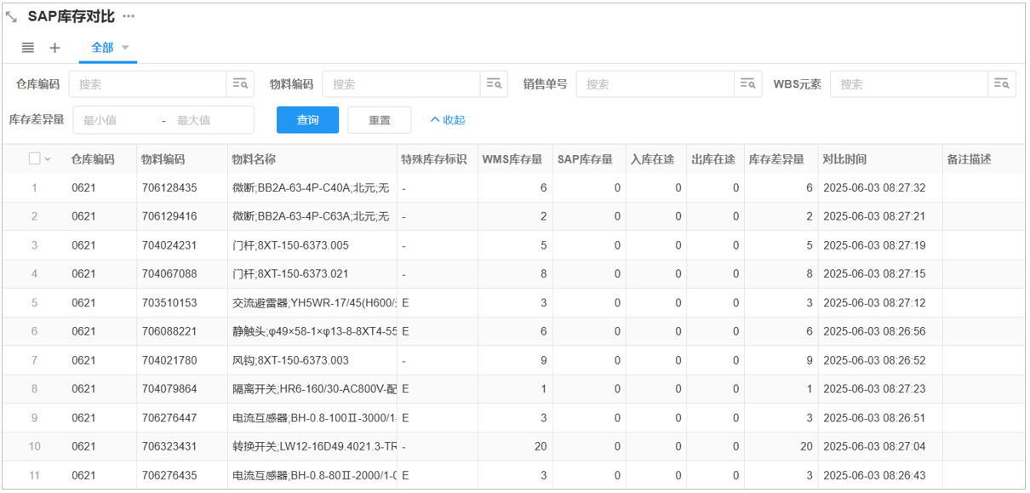Select row with 物料编码 706323431
The height and width of the screenshot is (493, 1030).
35,446
